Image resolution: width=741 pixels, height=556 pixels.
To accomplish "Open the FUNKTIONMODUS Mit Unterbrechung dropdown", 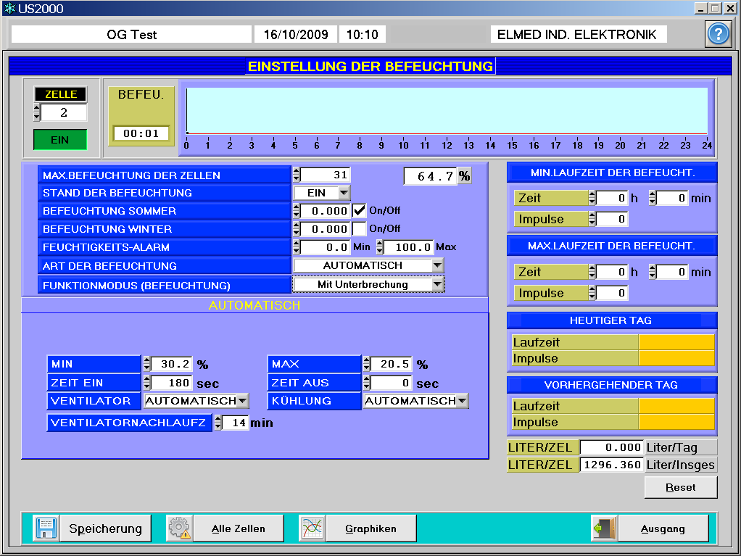I will coord(436,285).
